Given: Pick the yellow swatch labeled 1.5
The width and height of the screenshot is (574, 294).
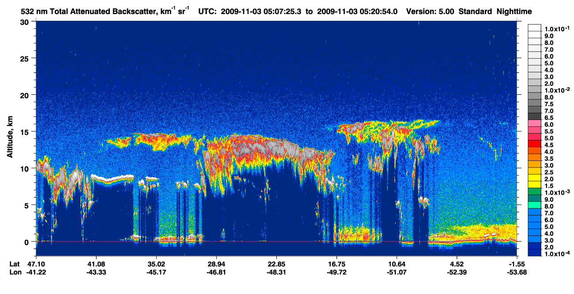Looking at the screenshot, I should click(x=535, y=184).
